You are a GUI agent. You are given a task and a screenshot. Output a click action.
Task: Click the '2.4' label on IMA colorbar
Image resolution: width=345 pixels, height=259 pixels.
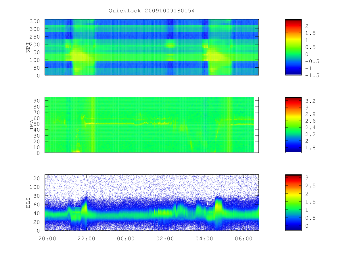click(310, 127)
